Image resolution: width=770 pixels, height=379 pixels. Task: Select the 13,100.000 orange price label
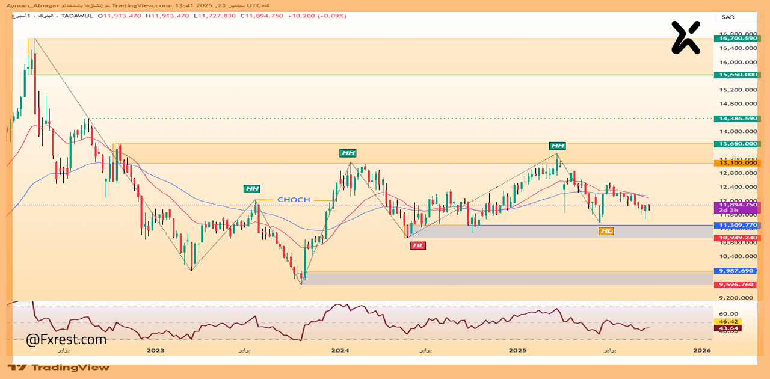click(737, 163)
